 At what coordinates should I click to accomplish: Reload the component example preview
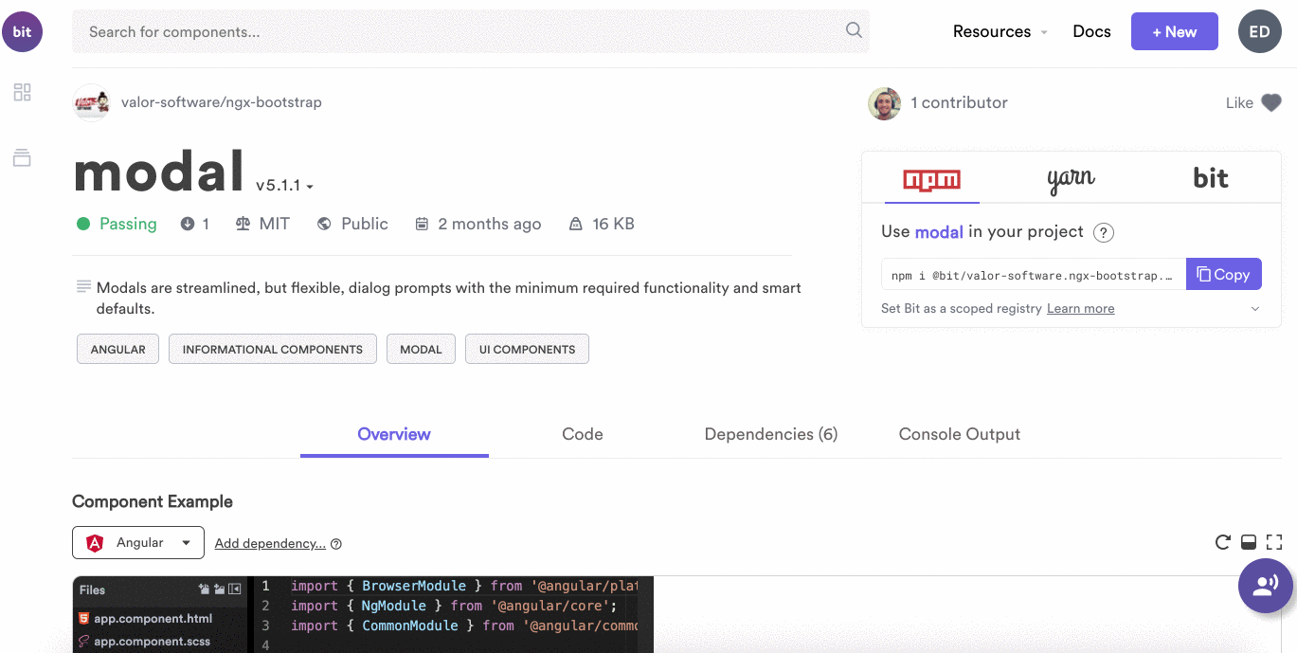(x=1223, y=542)
